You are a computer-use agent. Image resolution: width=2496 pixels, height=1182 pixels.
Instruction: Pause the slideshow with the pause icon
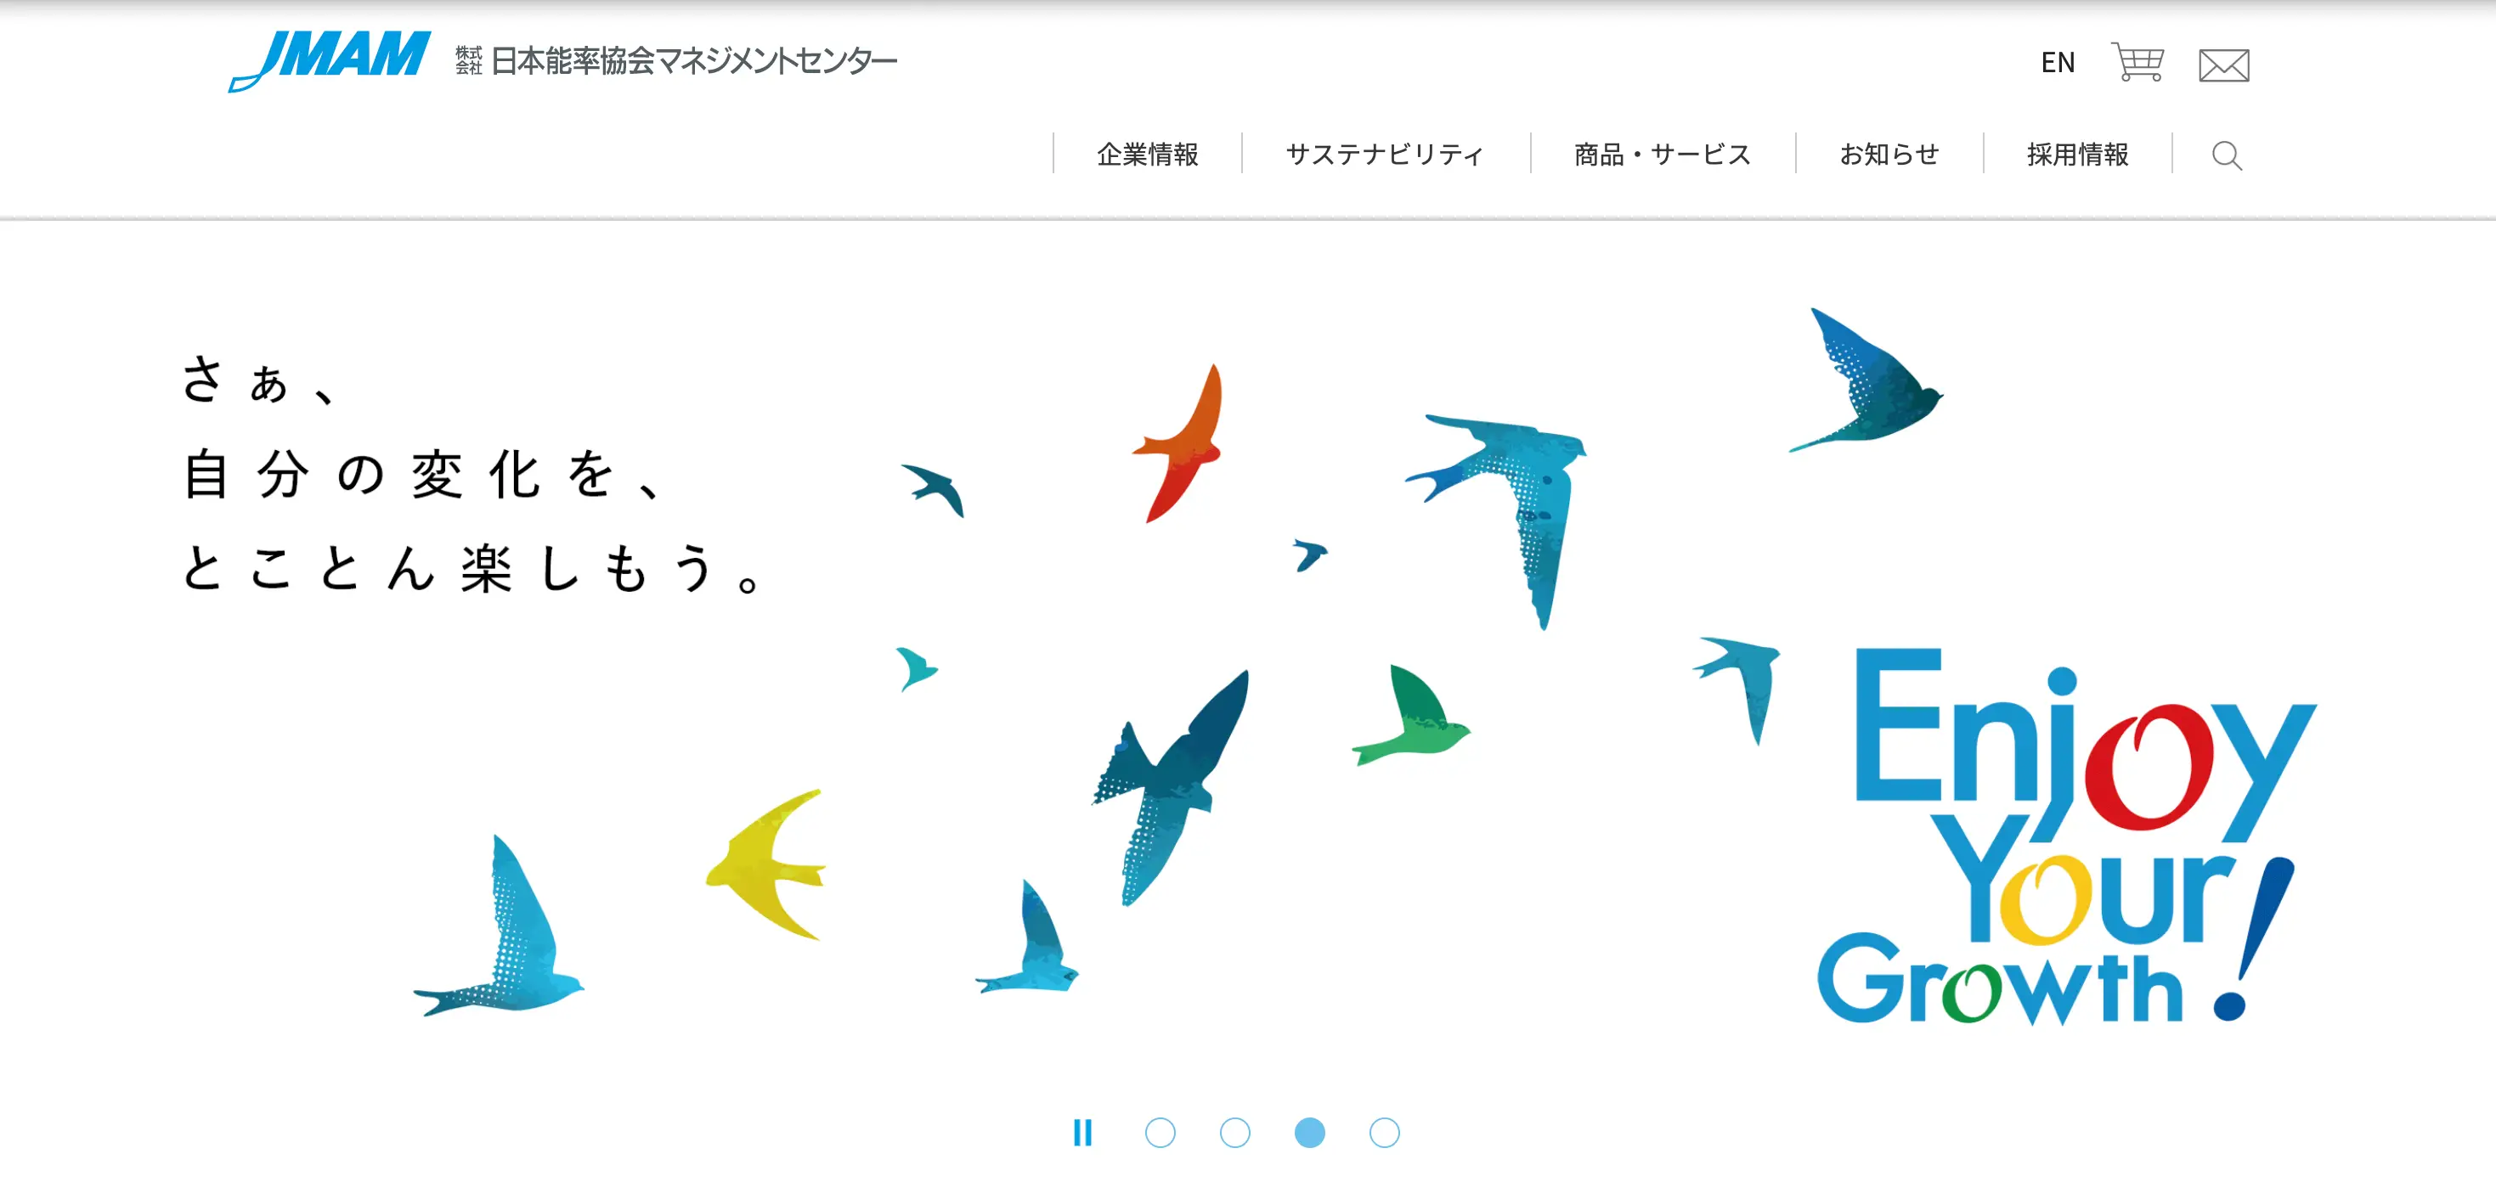1083,1132
